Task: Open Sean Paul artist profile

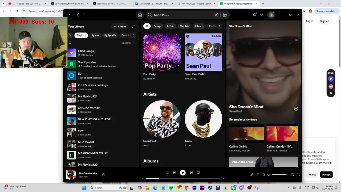Action: 162,124
